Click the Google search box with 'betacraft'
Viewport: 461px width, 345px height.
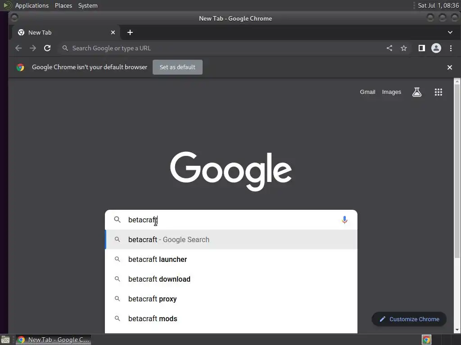click(231, 220)
